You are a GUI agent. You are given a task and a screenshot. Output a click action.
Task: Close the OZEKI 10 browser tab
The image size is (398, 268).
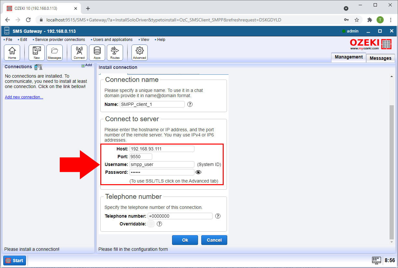pos(76,8)
